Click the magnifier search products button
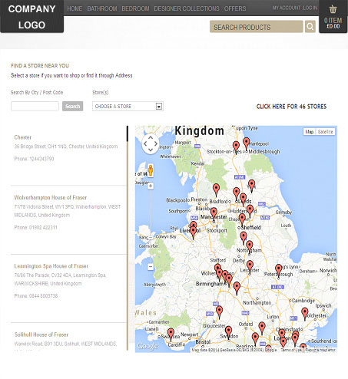This screenshot has width=348, height=379. click(x=310, y=27)
